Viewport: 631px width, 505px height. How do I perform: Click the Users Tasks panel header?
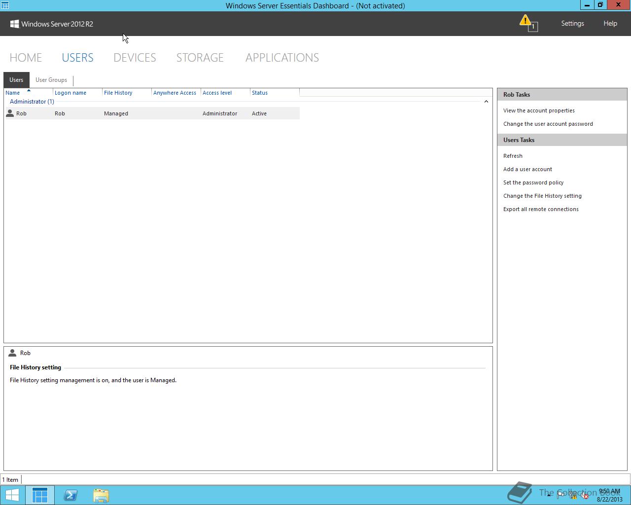coord(562,140)
